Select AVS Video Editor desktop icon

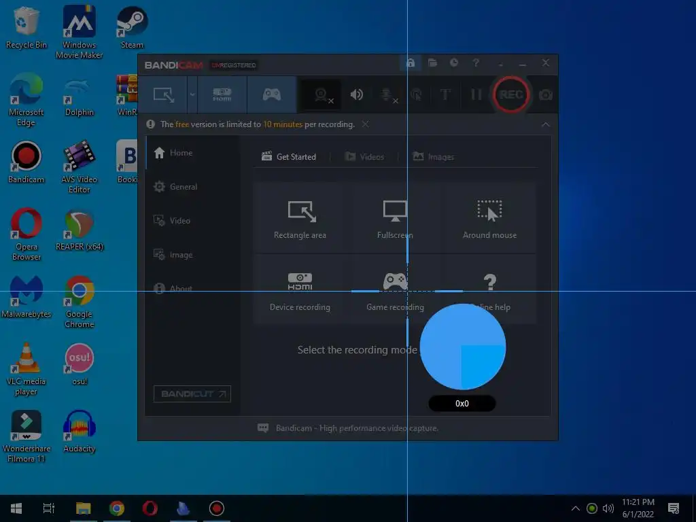tap(79, 167)
